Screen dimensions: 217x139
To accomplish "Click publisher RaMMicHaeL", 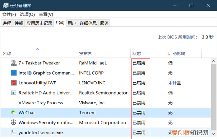I will [93, 63].
